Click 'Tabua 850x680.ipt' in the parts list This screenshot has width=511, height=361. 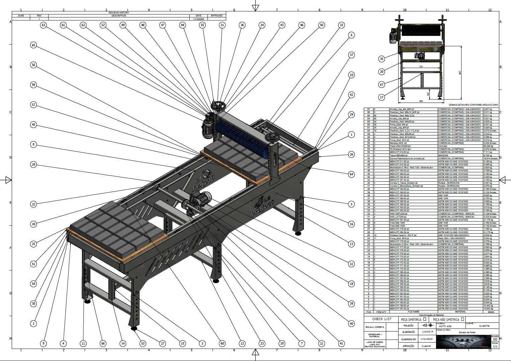pyautogui.click(x=398, y=155)
